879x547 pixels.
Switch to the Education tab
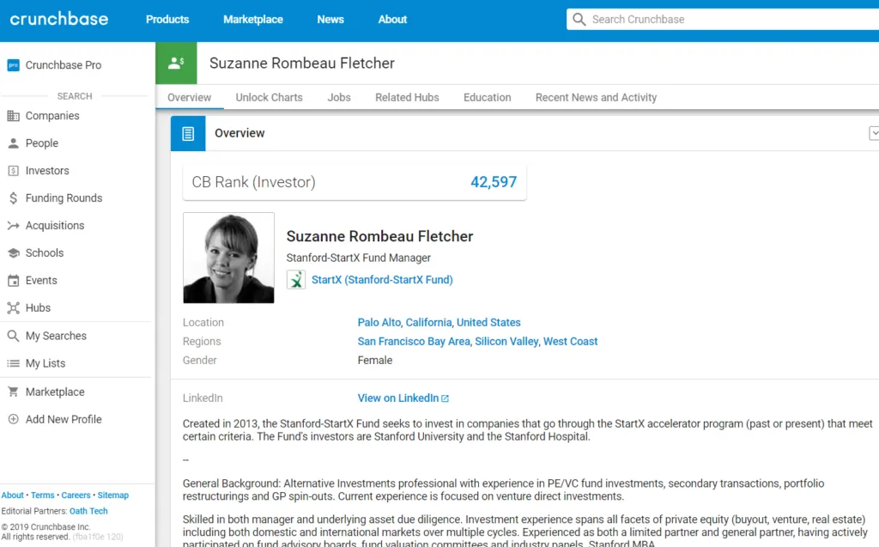(488, 98)
